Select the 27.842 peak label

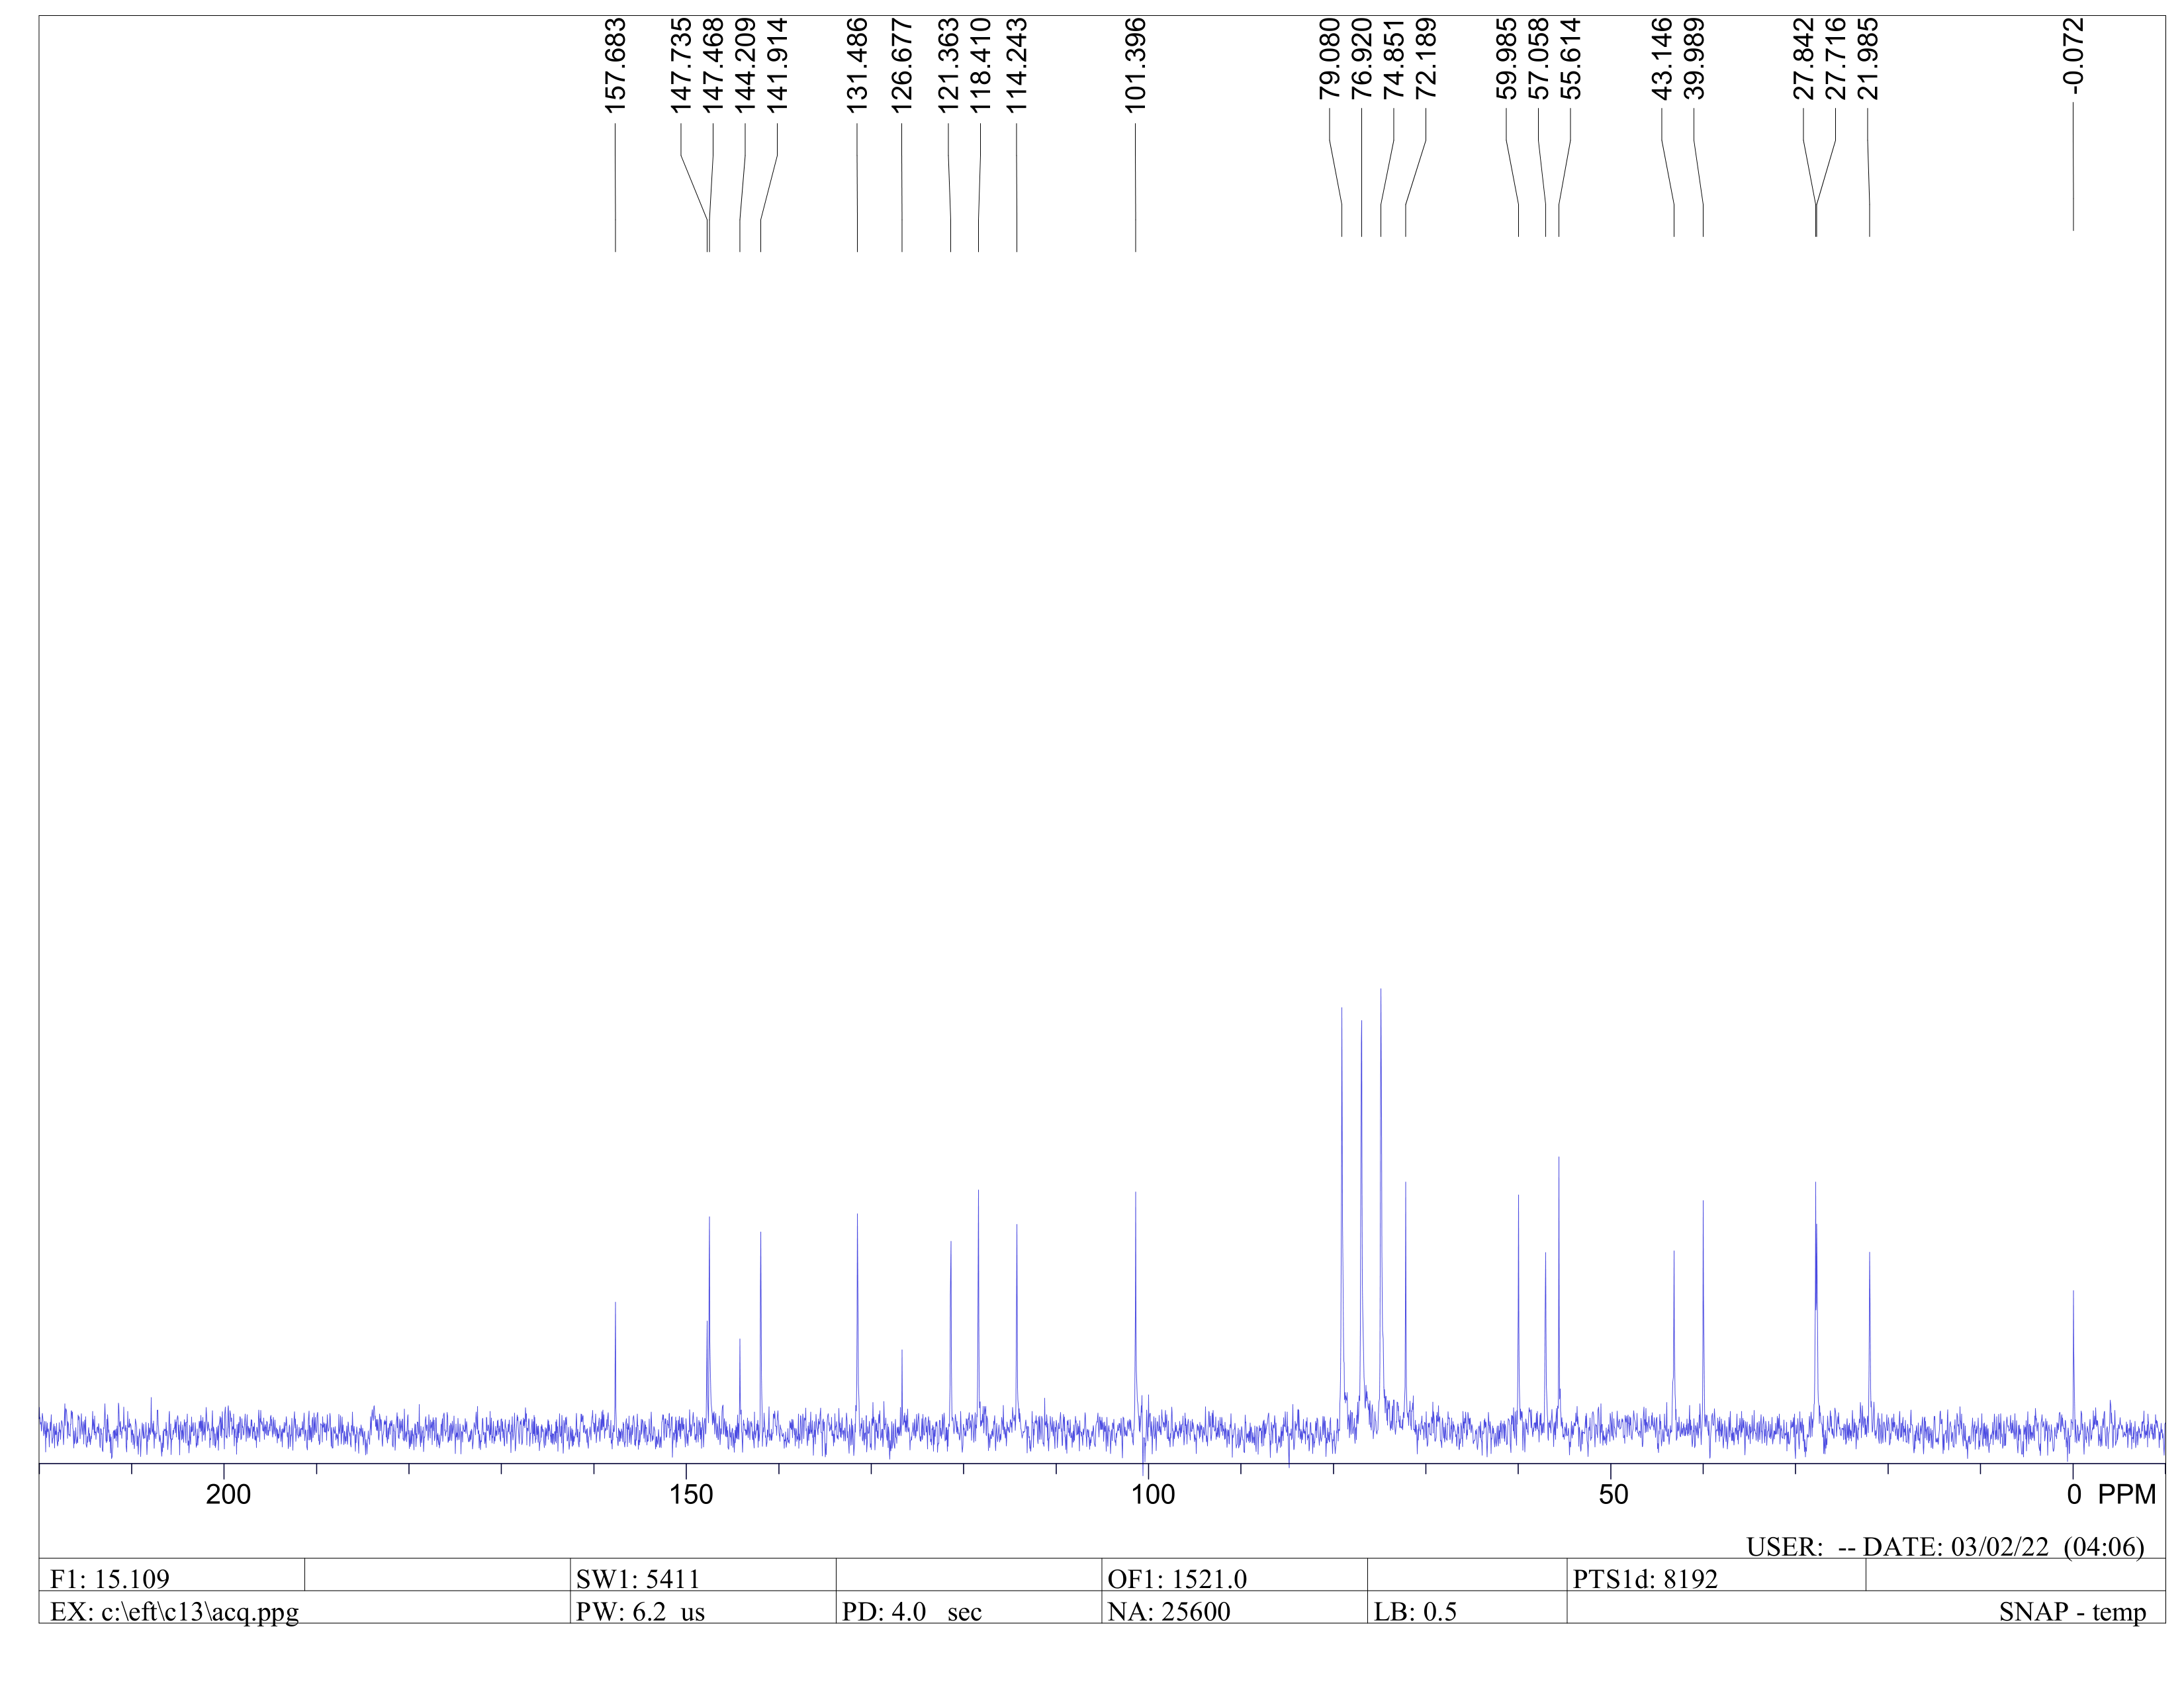pyautogui.click(x=1803, y=58)
